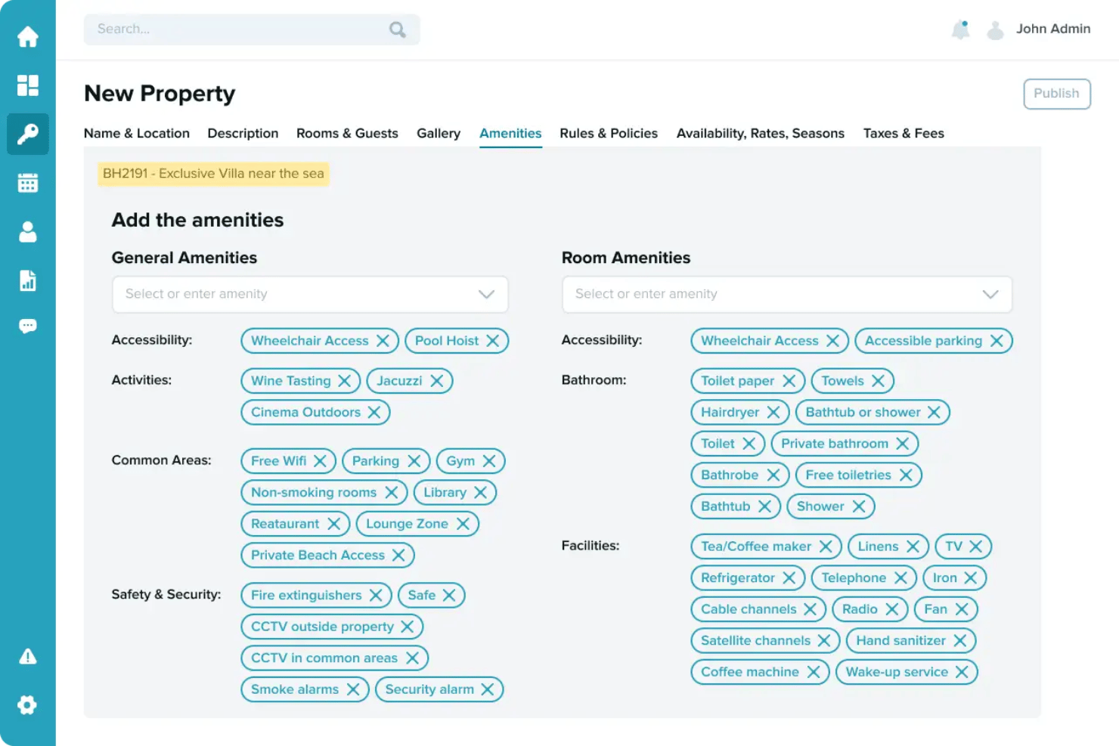Remove the Telephone tag
Image resolution: width=1119 pixels, height=746 pixels.
coord(900,578)
